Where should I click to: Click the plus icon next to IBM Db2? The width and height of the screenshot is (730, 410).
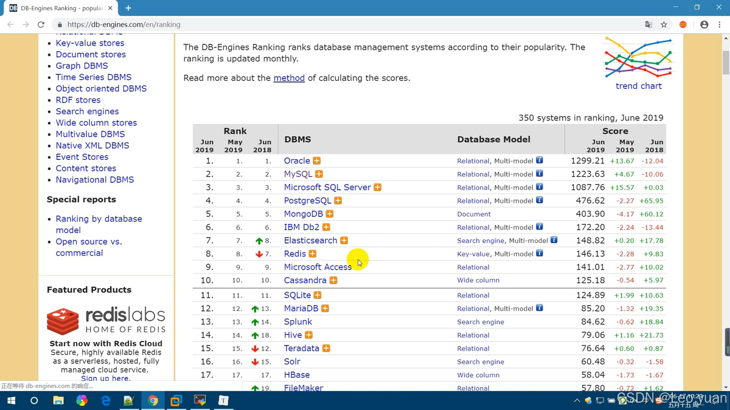pyautogui.click(x=326, y=228)
